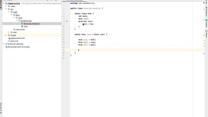Jump to the red error stripe mark
This screenshot has height=117, width=208.
[204, 54]
